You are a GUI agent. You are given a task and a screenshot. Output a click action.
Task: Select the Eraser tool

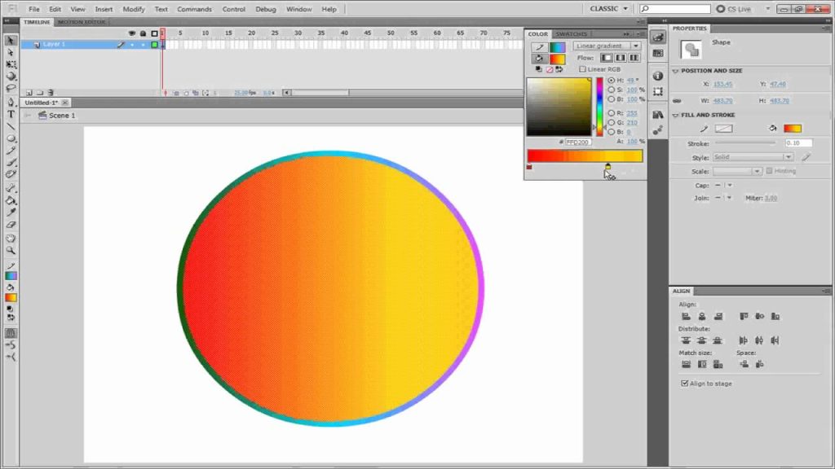pyautogui.click(x=11, y=225)
